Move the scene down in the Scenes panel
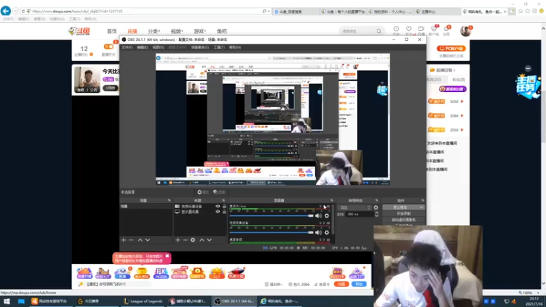The height and width of the screenshot is (307, 546). tap(147, 240)
